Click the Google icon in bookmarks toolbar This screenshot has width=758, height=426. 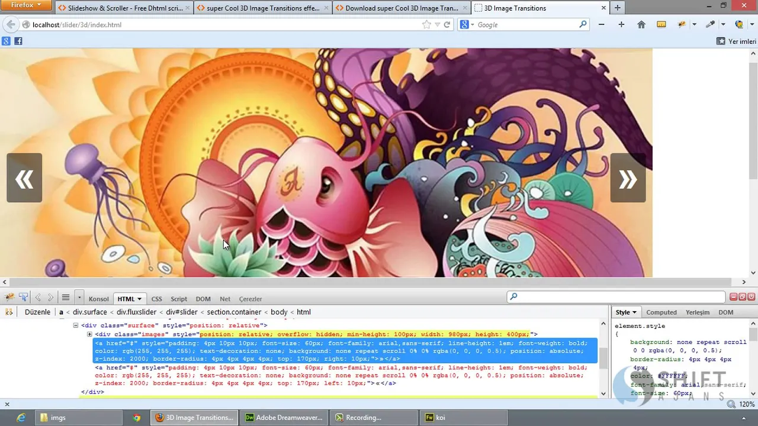point(6,41)
